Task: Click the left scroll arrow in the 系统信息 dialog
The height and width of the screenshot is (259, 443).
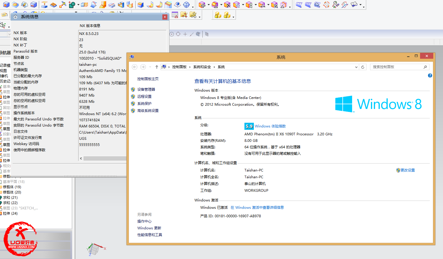Action: click(81, 158)
